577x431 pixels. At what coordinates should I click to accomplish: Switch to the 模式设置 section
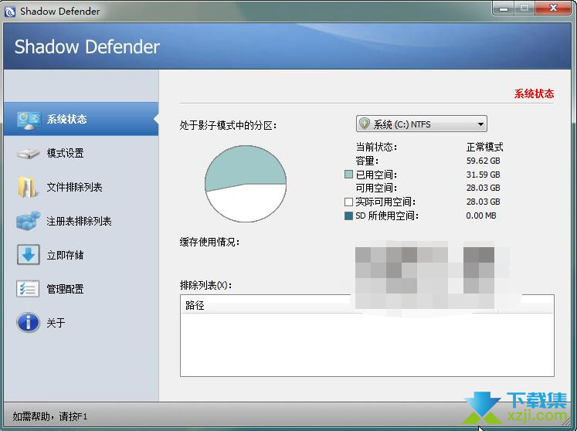point(81,153)
